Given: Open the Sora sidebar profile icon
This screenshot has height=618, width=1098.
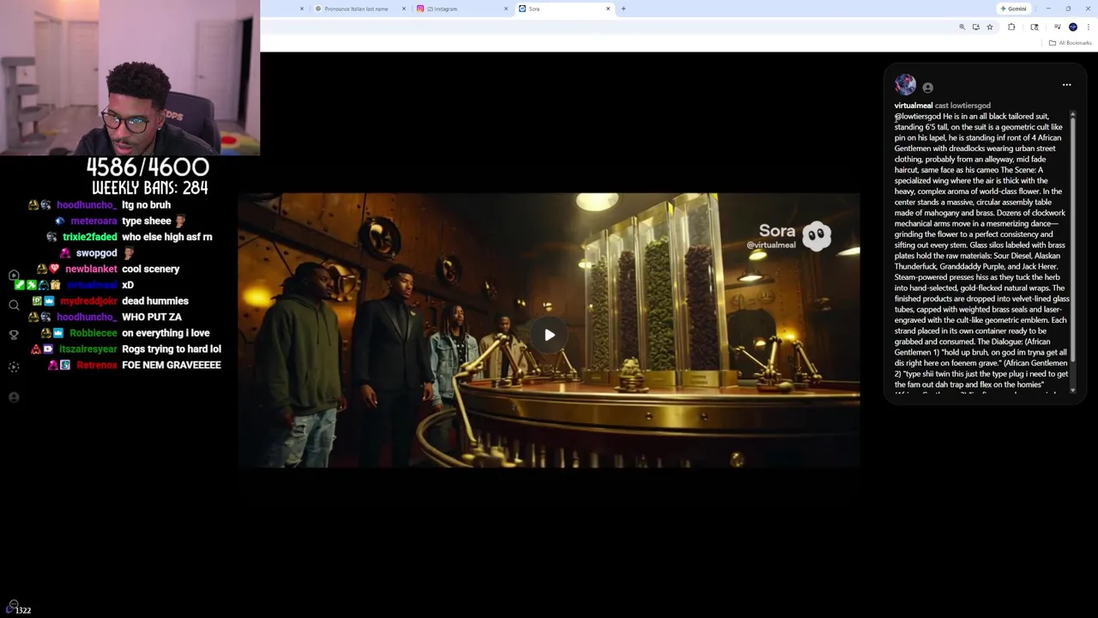Looking at the screenshot, I should click(x=14, y=397).
